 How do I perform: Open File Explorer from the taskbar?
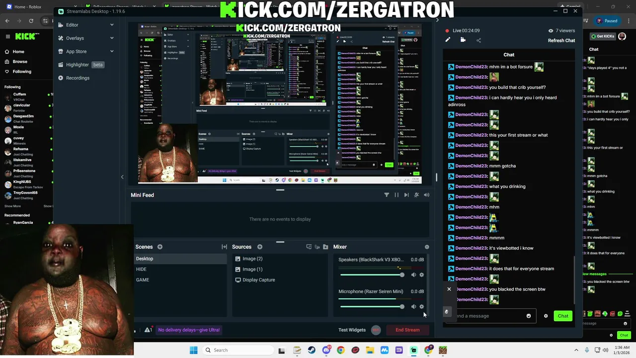pyautogui.click(x=370, y=350)
